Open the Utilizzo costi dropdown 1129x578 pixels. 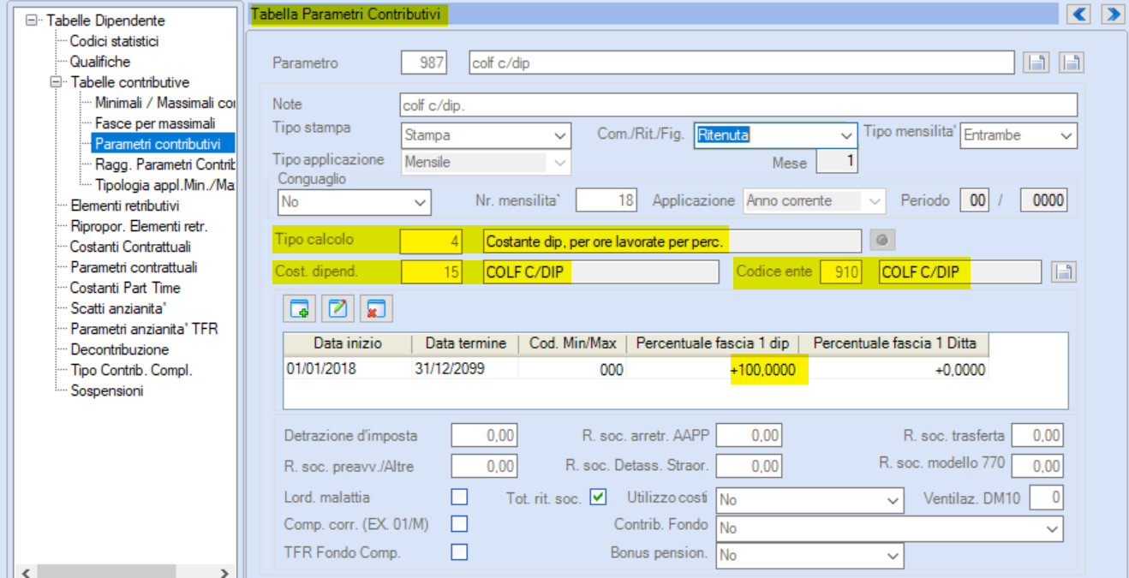pos(893,499)
